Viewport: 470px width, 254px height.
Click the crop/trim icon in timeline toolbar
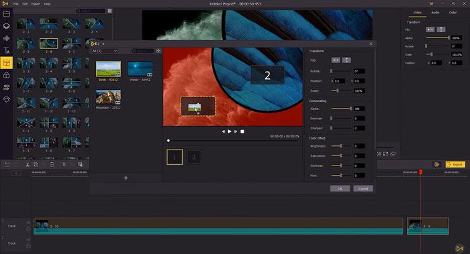pyautogui.click(x=64, y=165)
